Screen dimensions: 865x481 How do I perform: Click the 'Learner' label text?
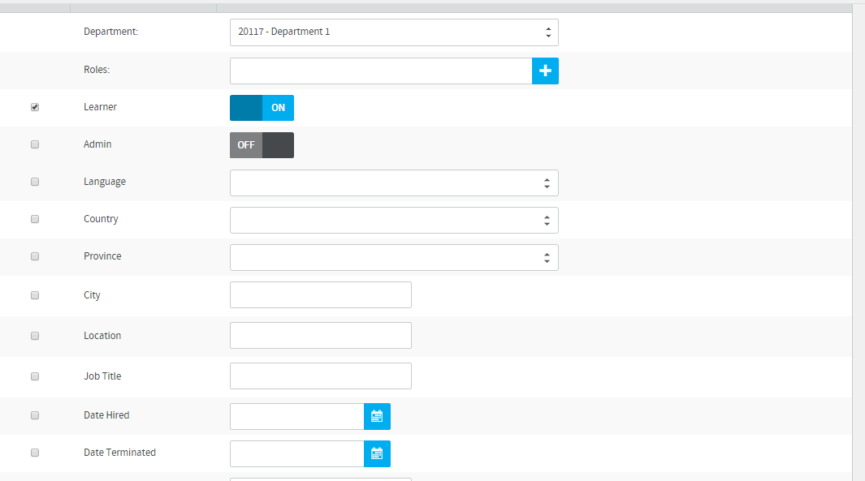(100, 107)
